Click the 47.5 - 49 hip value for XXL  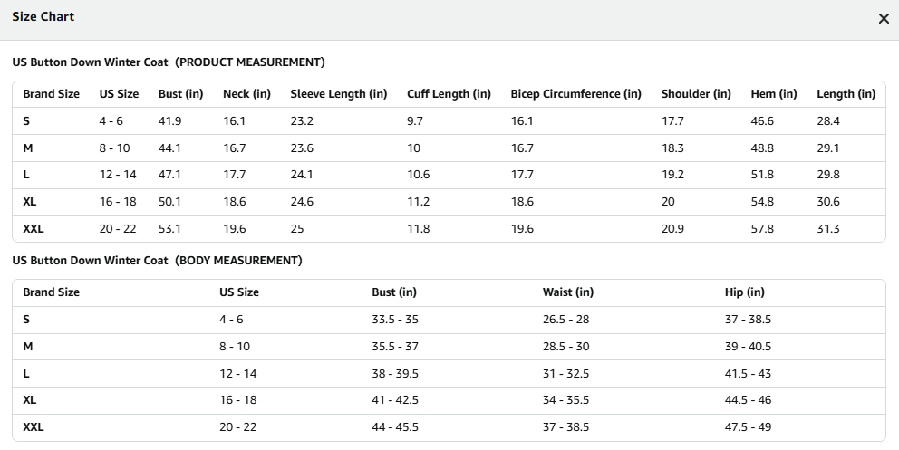click(748, 427)
